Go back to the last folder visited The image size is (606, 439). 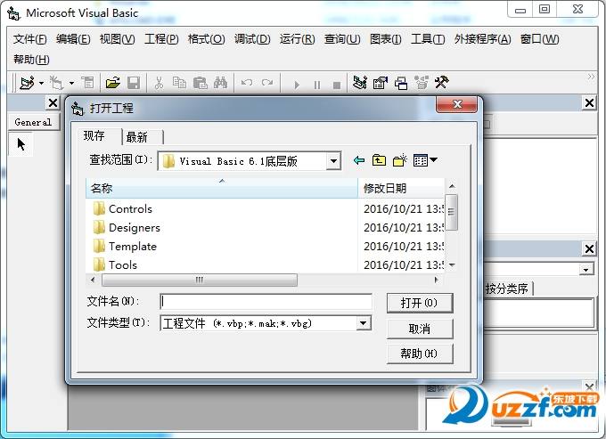(x=359, y=160)
